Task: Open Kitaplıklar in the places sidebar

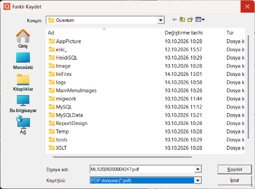Action: [23, 82]
